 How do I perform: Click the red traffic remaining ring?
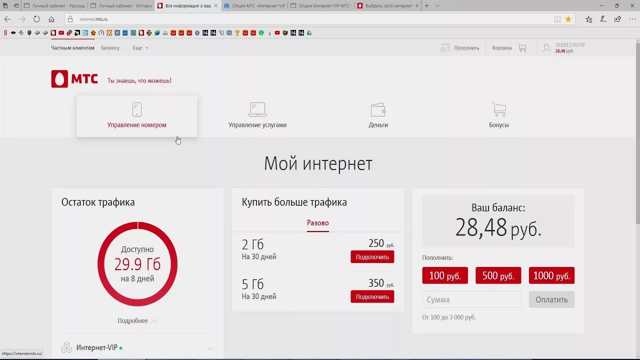pyautogui.click(x=137, y=264)
